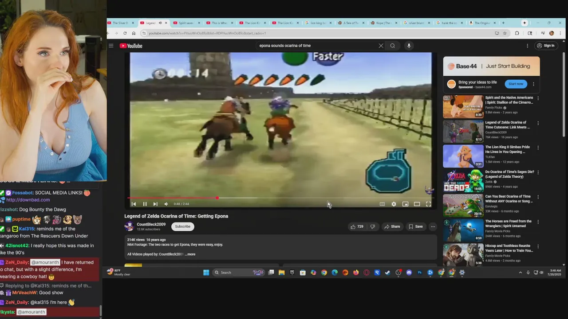Open options for Horses Freed video

538,222
